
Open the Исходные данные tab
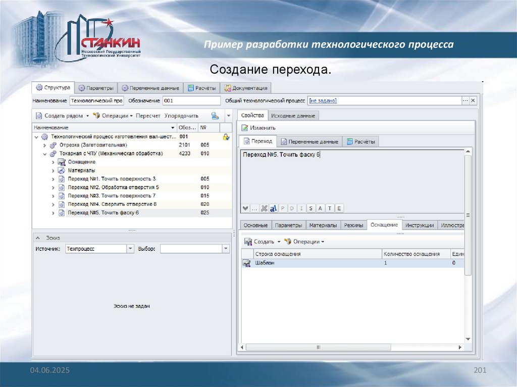tap(293, 116)
